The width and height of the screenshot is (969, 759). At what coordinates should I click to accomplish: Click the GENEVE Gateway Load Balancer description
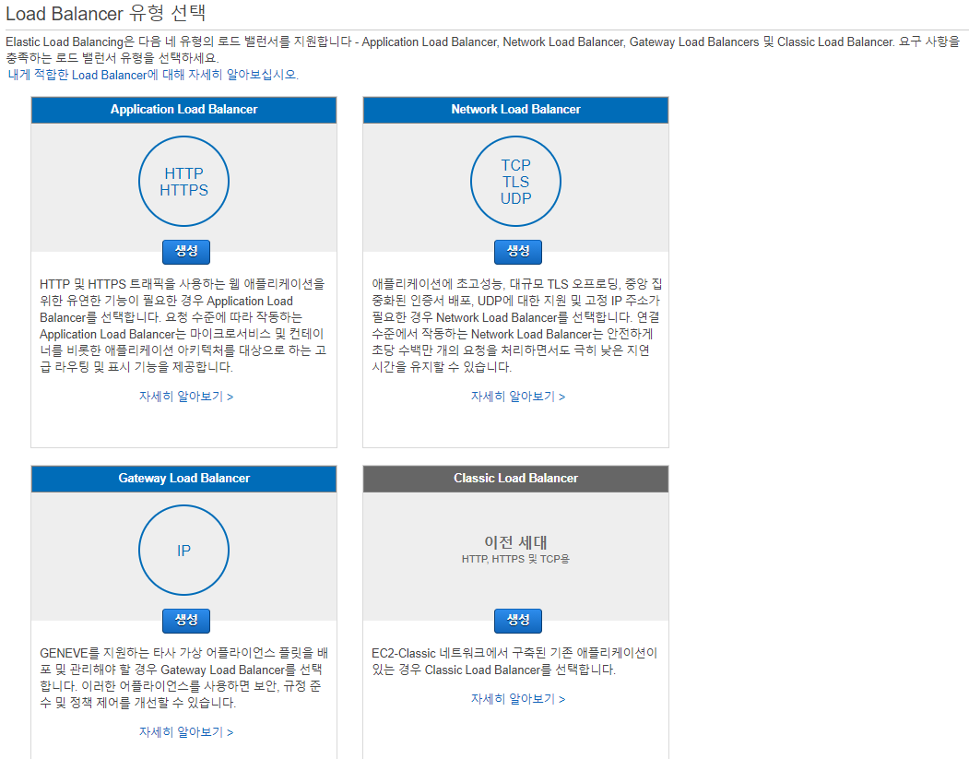[x=183, y=678]
